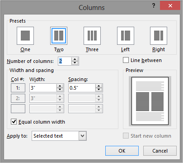Enable the Line between checkbox
Viewport: 183px width, 163px height.
click(x=126, y=60)
